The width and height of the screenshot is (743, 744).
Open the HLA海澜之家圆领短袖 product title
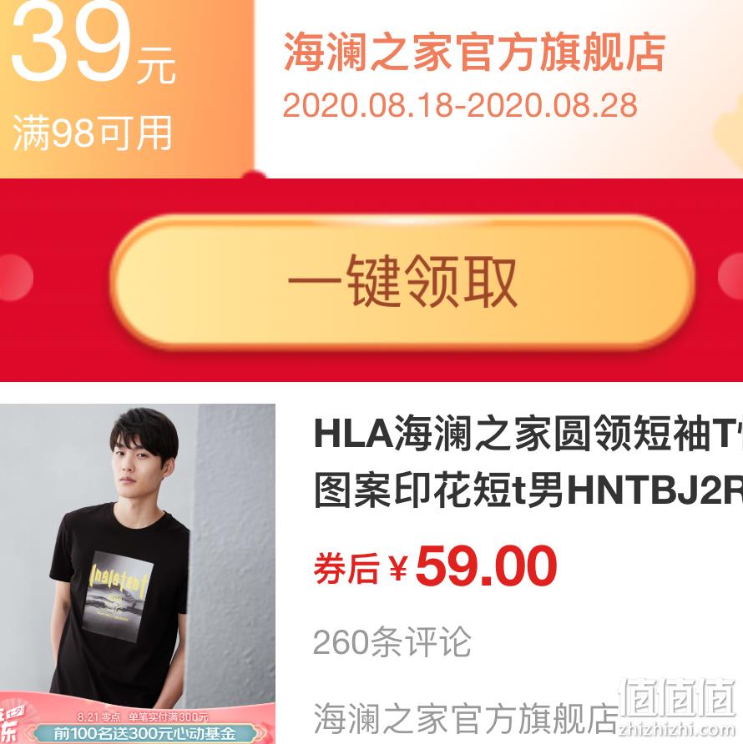(528, 432)
